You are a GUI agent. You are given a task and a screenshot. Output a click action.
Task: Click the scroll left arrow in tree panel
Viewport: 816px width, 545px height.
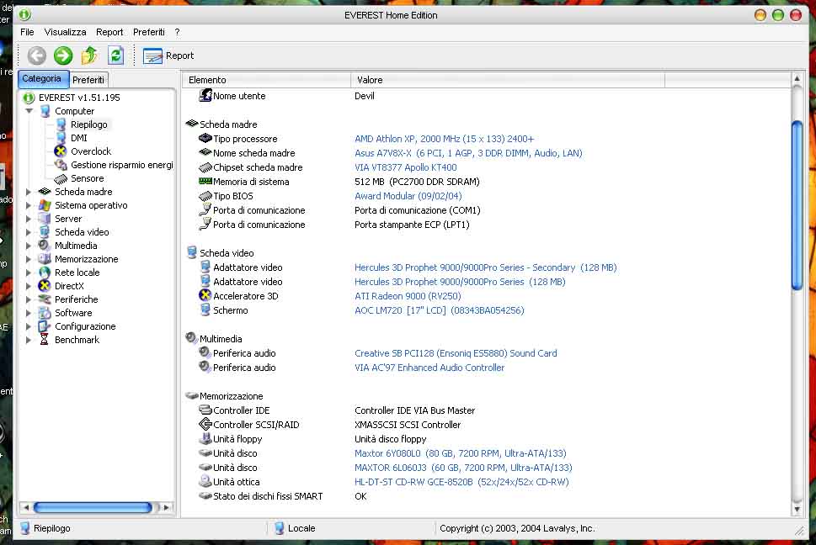(x=26, y=507)
